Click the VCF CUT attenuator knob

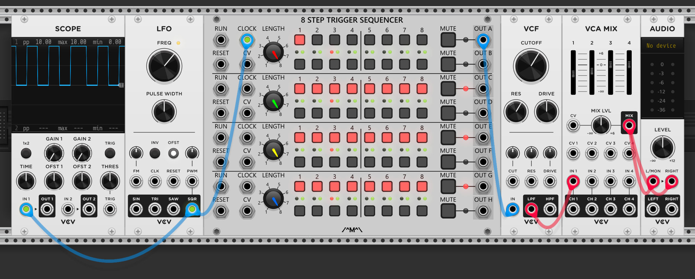pos(513,153)
